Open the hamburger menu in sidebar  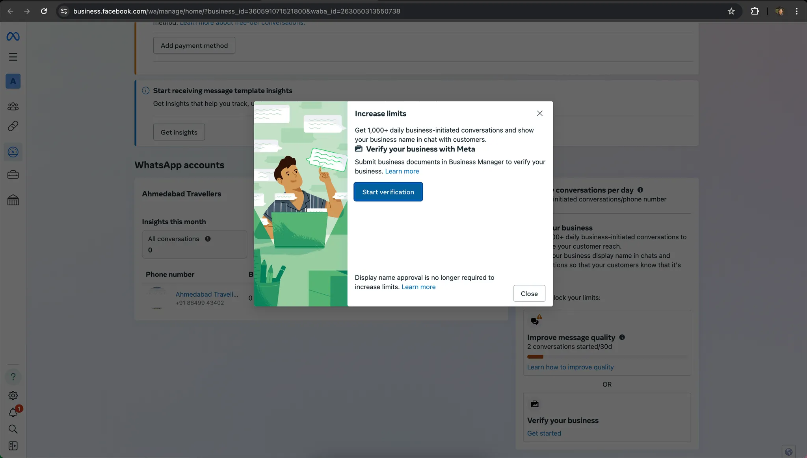13,57
